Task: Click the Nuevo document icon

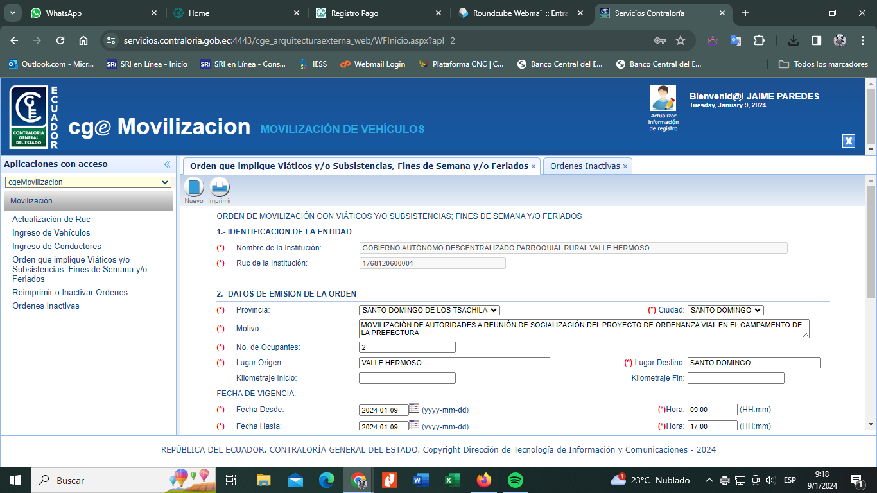Action: (194, 187)
